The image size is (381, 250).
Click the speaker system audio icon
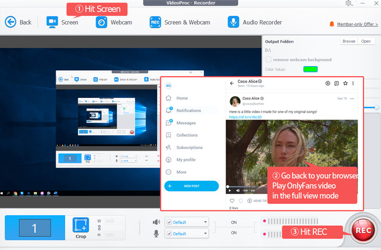click(x=156, y=222)
